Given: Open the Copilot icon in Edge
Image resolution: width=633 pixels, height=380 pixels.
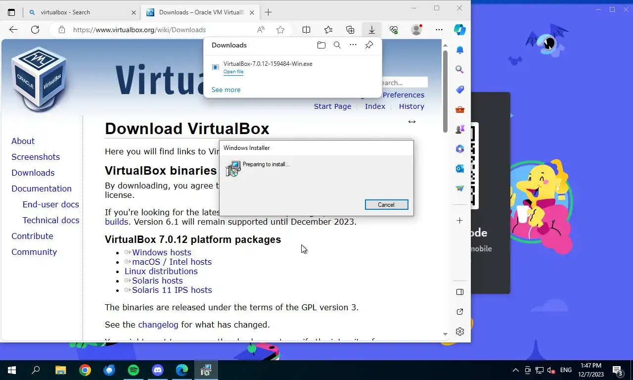Looking at the screenshot, I should (x=460, y=30).
